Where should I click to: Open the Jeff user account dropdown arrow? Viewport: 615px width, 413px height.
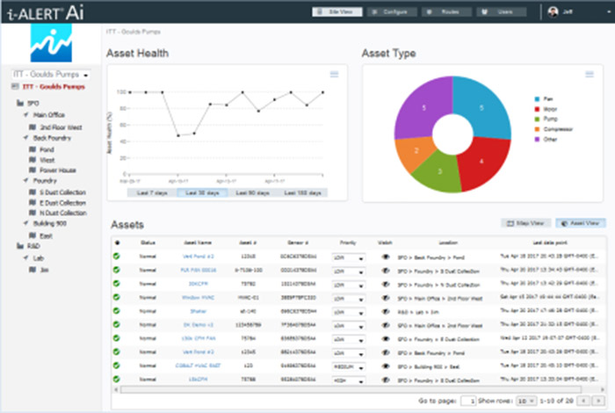pos(608,12)
